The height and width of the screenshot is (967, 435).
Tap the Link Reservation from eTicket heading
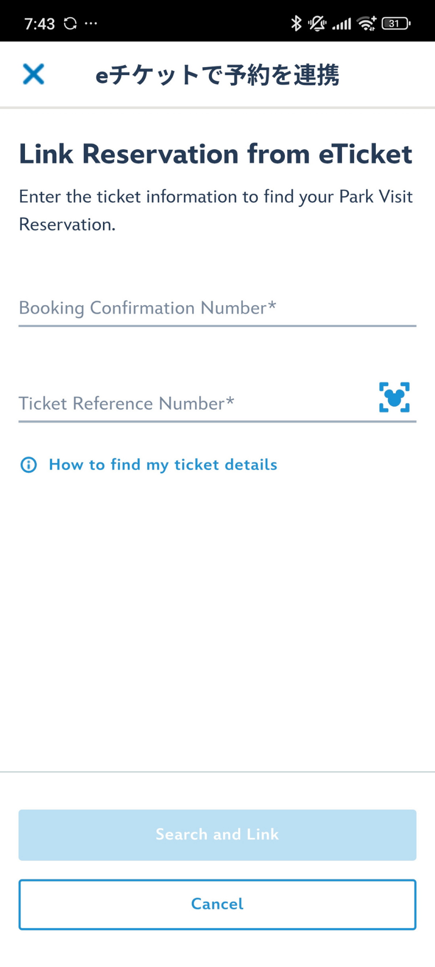[x=215, y=154]
